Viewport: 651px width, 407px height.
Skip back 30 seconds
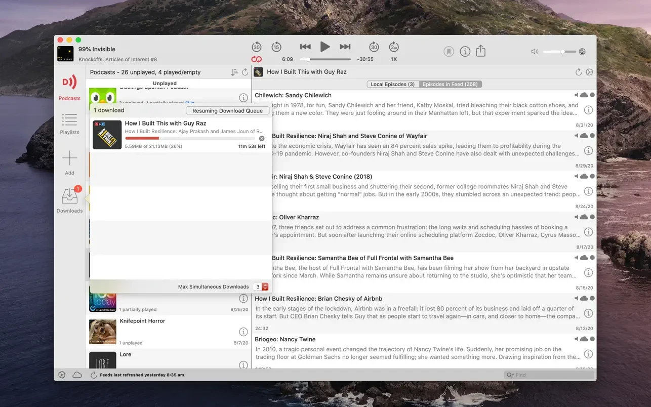[x=257, y=47]
